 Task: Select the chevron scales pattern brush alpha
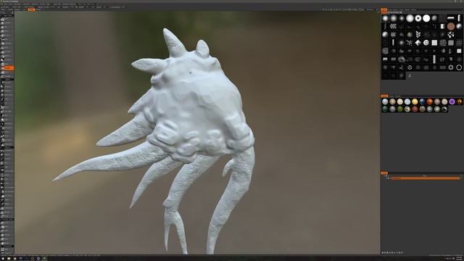coord(393,26)
